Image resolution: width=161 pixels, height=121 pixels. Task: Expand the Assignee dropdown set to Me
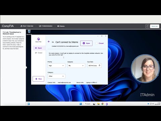click(x=76, y=66)
